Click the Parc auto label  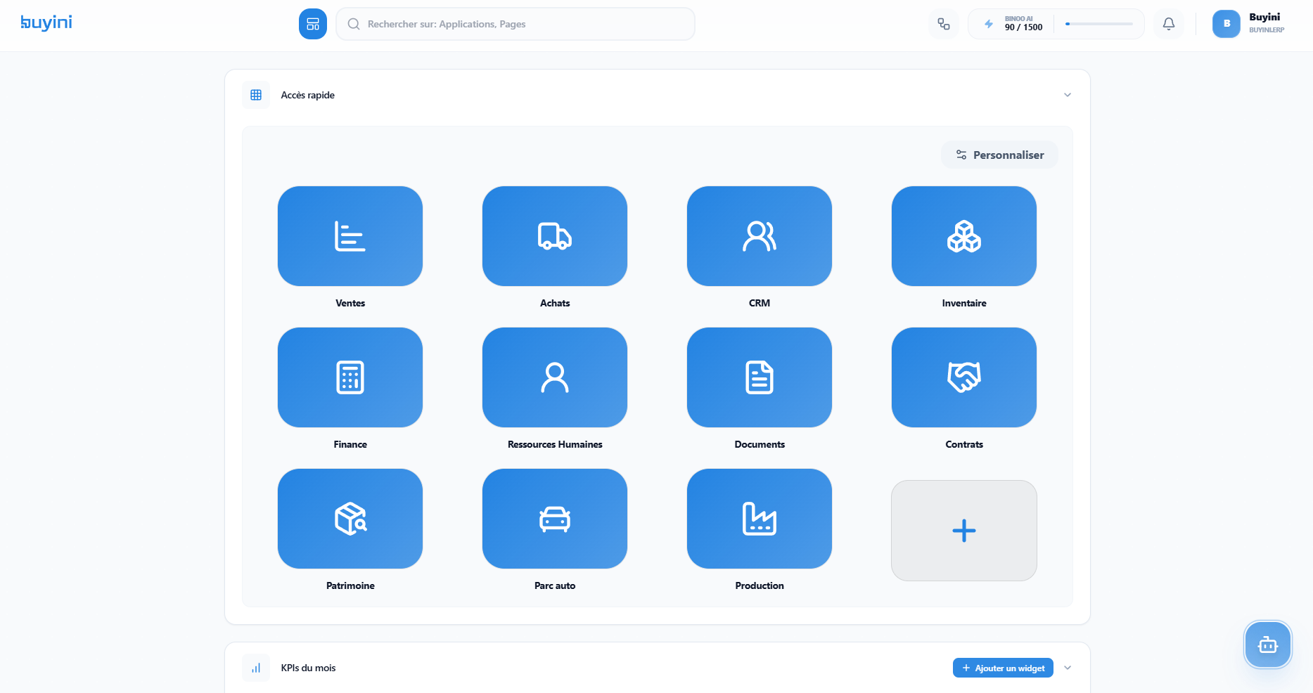pyautogui.click(x=555, y=585)
